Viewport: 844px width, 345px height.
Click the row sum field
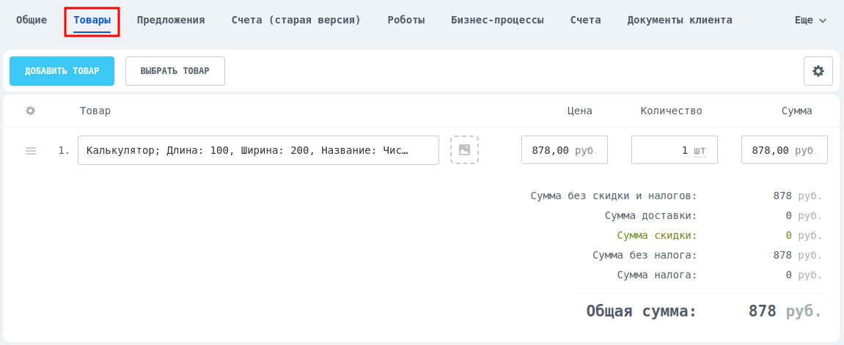coord(785,150)
